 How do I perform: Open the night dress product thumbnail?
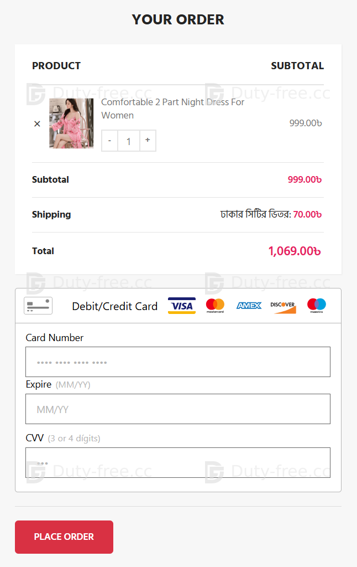tap(71, 123)
